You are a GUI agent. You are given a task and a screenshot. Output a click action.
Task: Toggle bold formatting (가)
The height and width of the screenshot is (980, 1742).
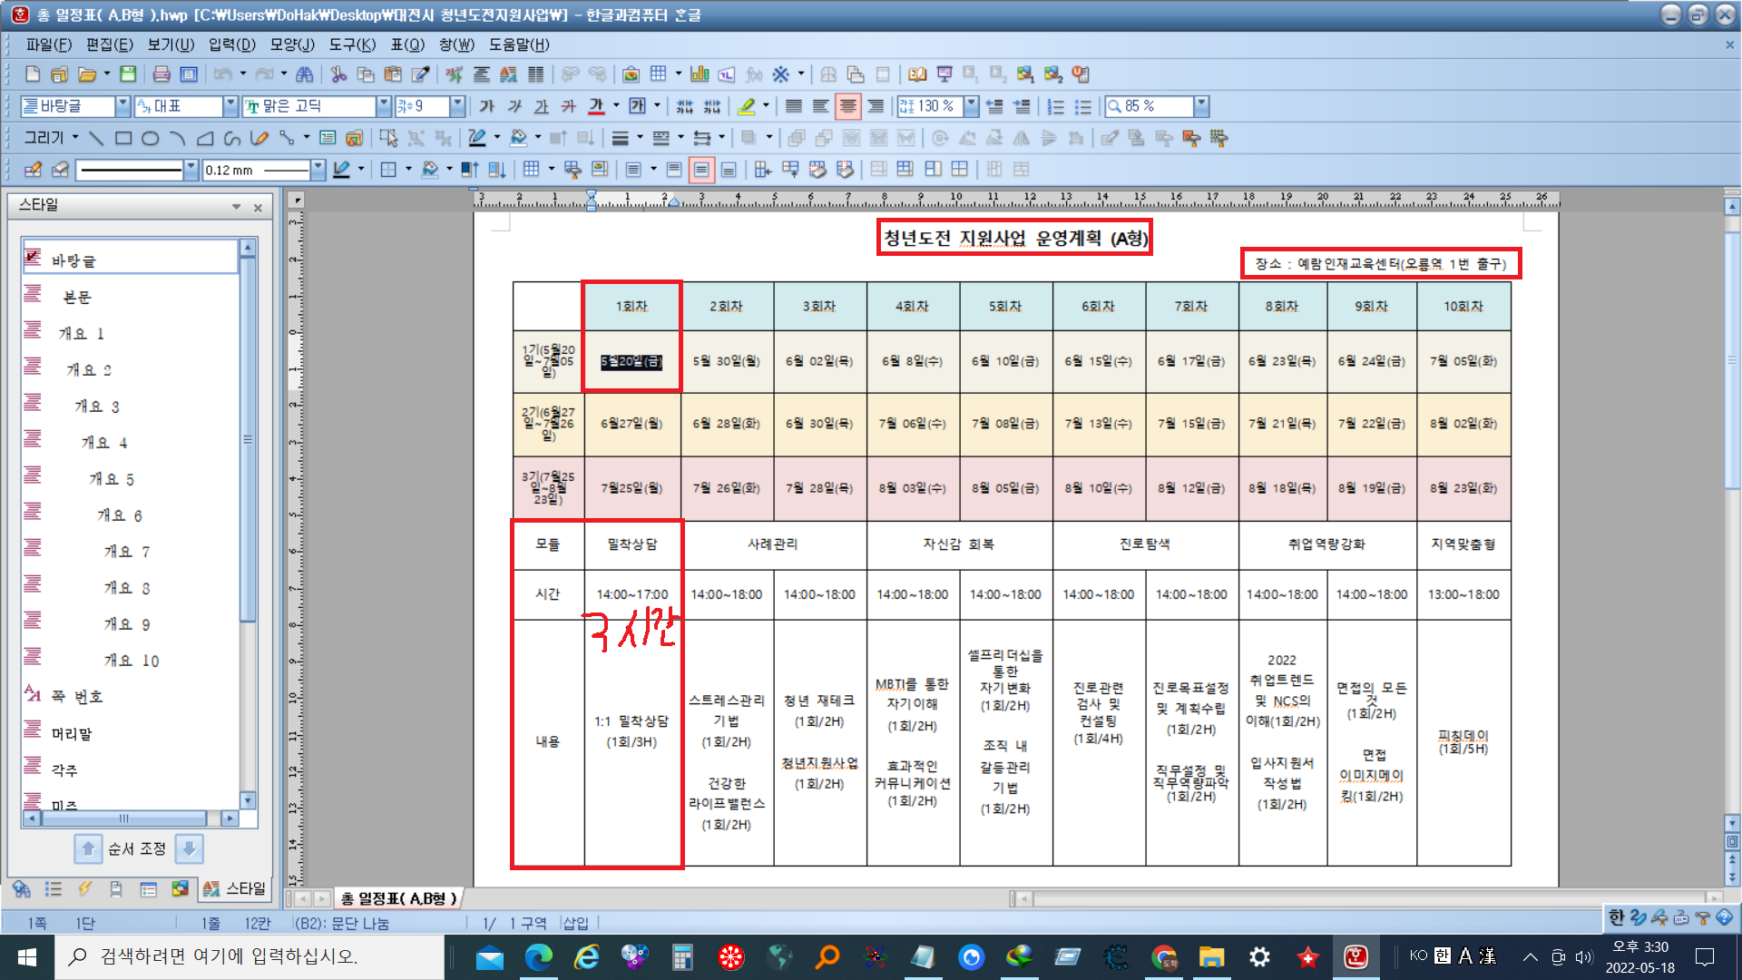click(x=487, y=106)
